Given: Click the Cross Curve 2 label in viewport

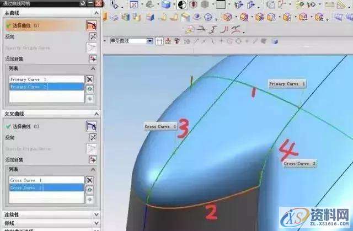Looking at the screenshot, I should [x=300, y=164].
